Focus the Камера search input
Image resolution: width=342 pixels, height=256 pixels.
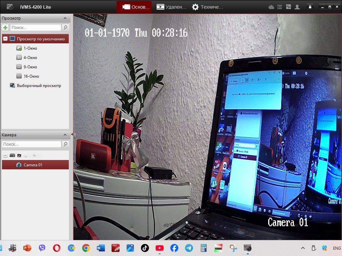coord(32,144)
